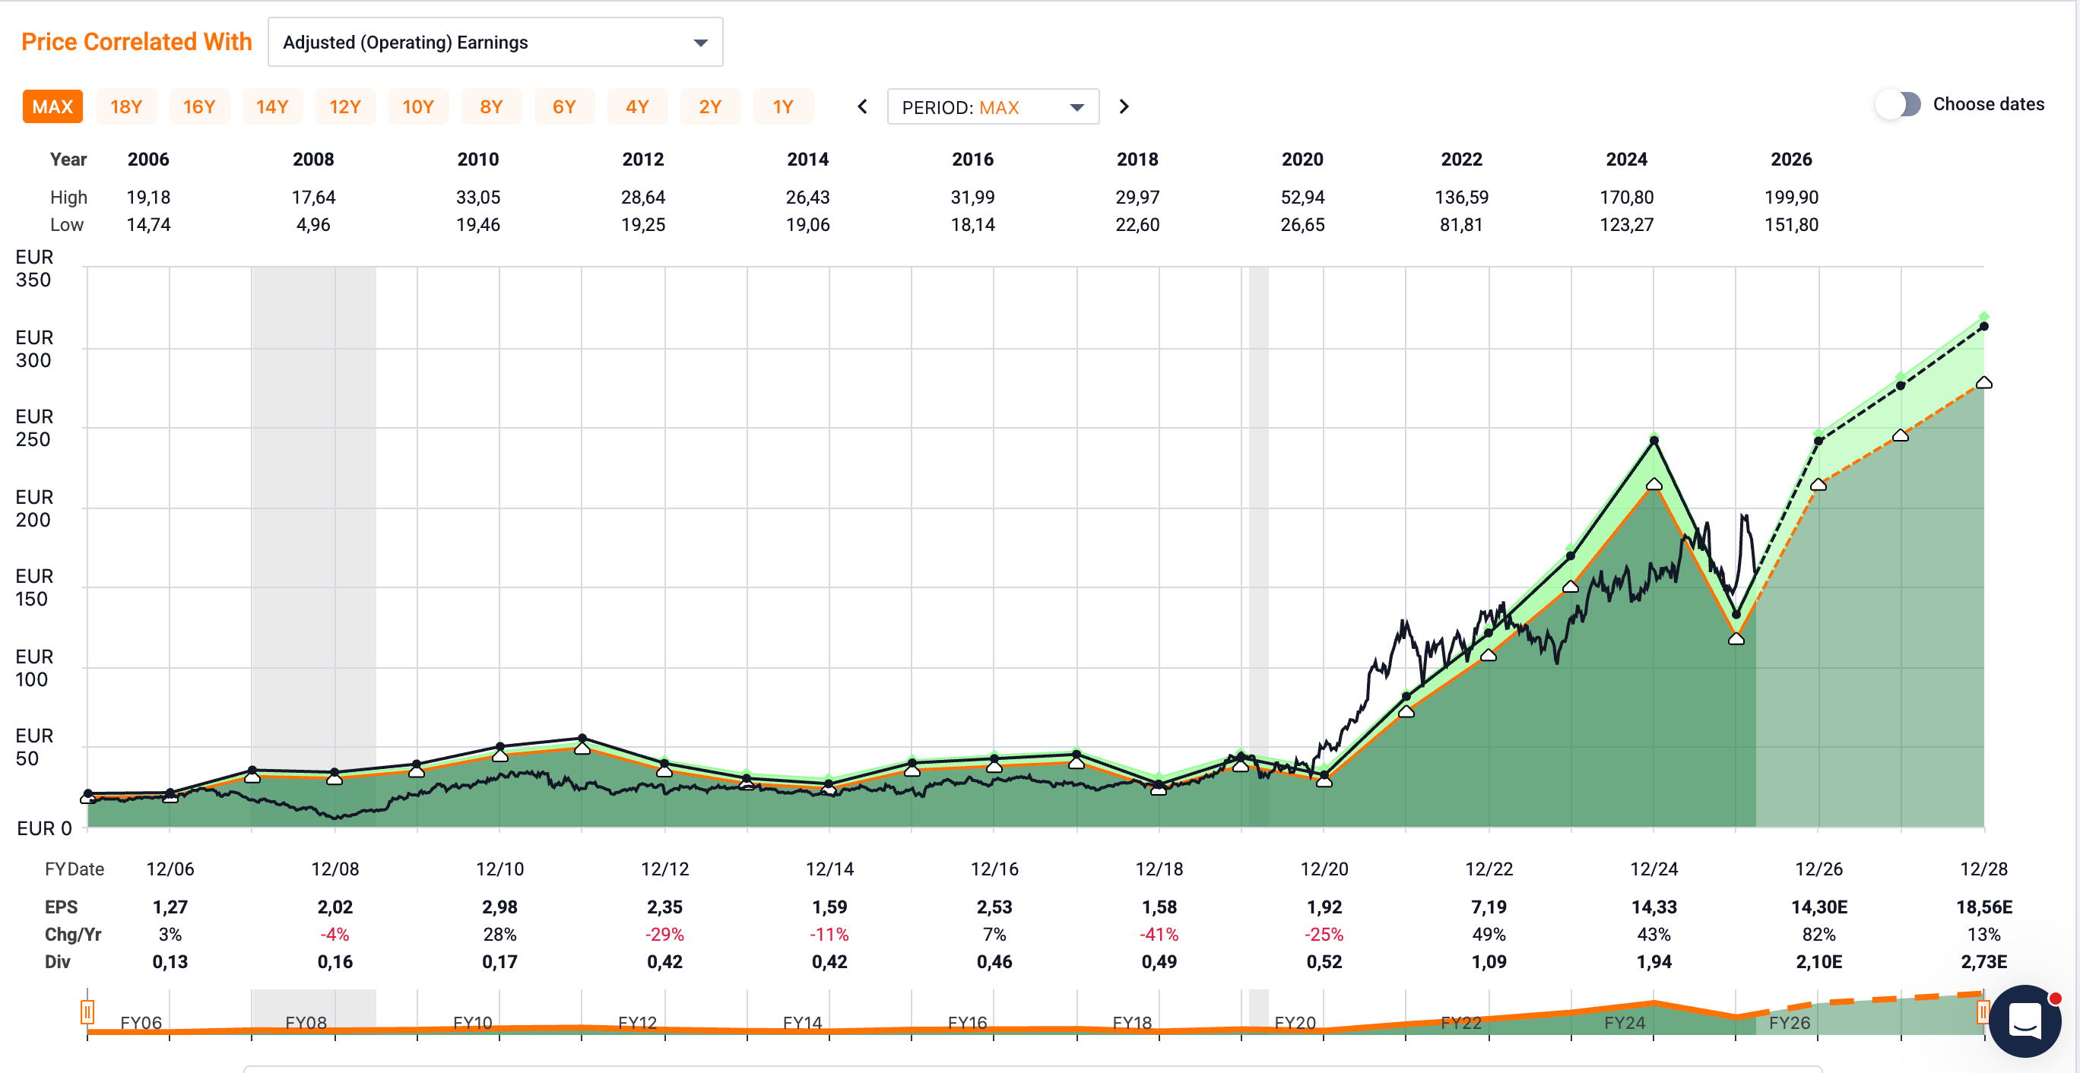
Task: Select the MAX time range tab
Action: click(52, 106)
